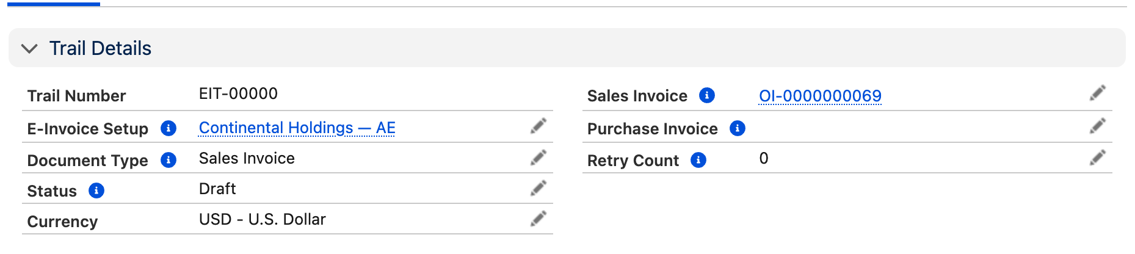Open sales invoice OI-0000000069 link

tap(820, 96)
